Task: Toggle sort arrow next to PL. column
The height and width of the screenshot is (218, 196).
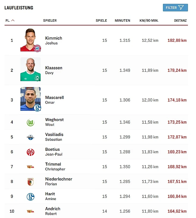Action: pyautogui.click(x=13, y=21)
